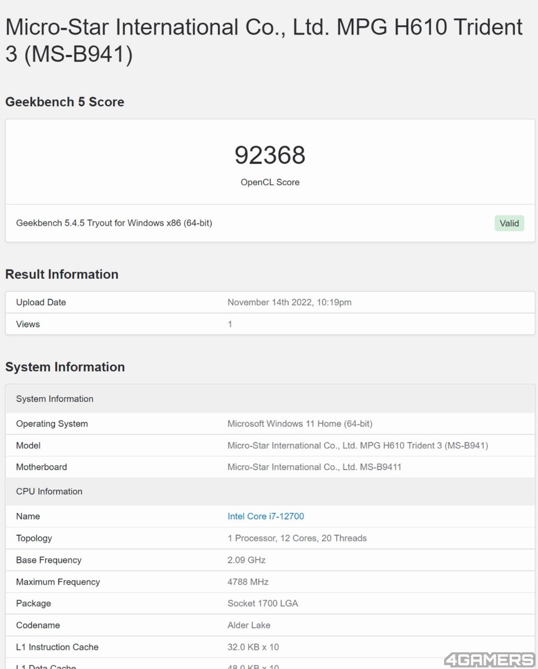This screenshot has width=538, height=669.
Task: Select the Geekbench 5.4.5 Tryout version text
Action: 114,223
